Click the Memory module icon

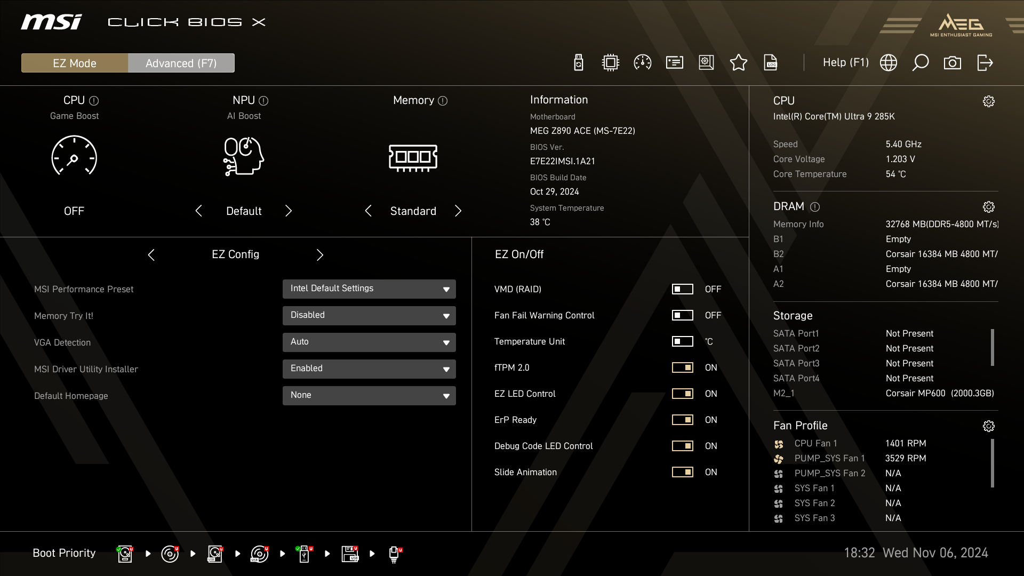point(413,158)
